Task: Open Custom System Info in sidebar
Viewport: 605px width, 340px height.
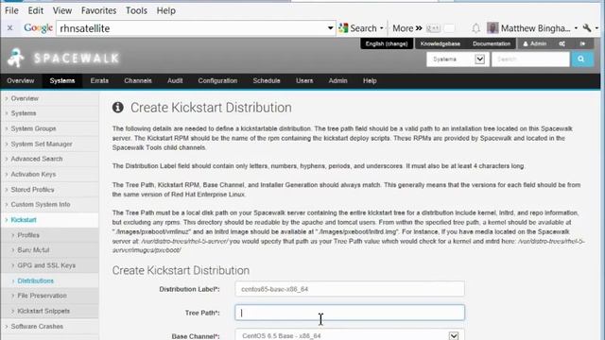Action: [41, 204]
